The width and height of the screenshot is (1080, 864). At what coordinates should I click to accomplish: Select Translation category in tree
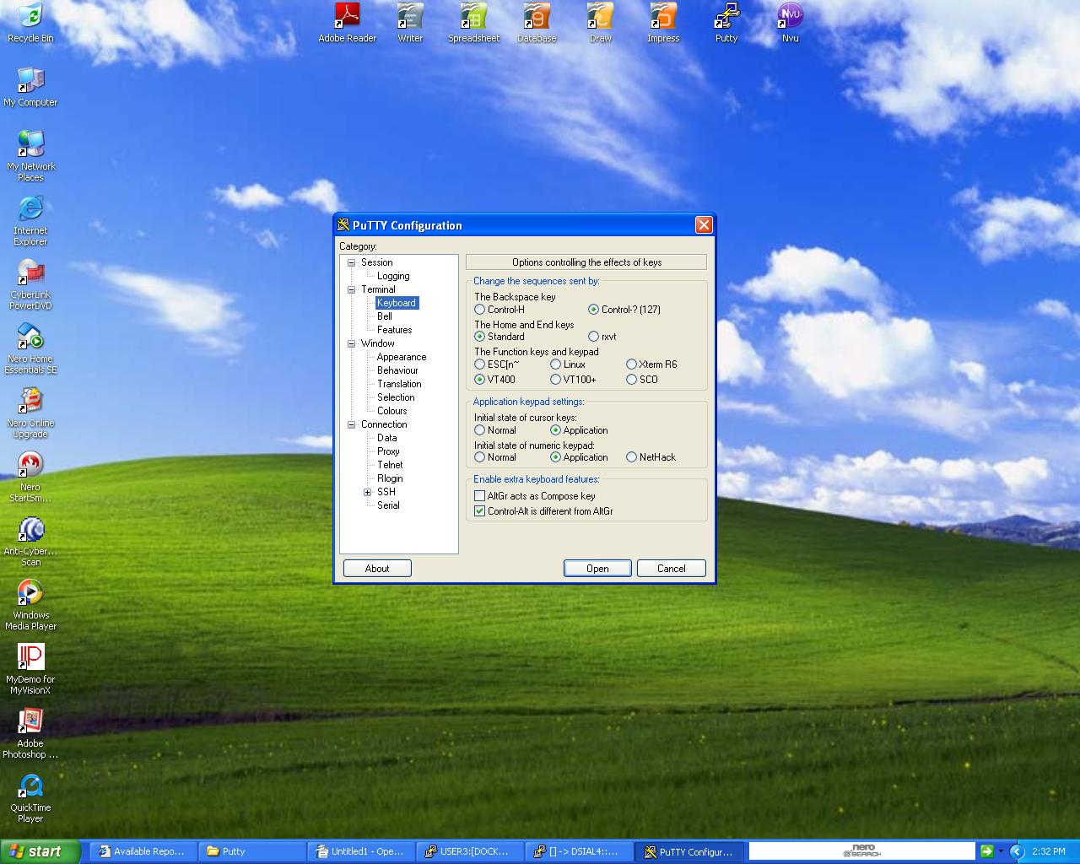[399, 384]
